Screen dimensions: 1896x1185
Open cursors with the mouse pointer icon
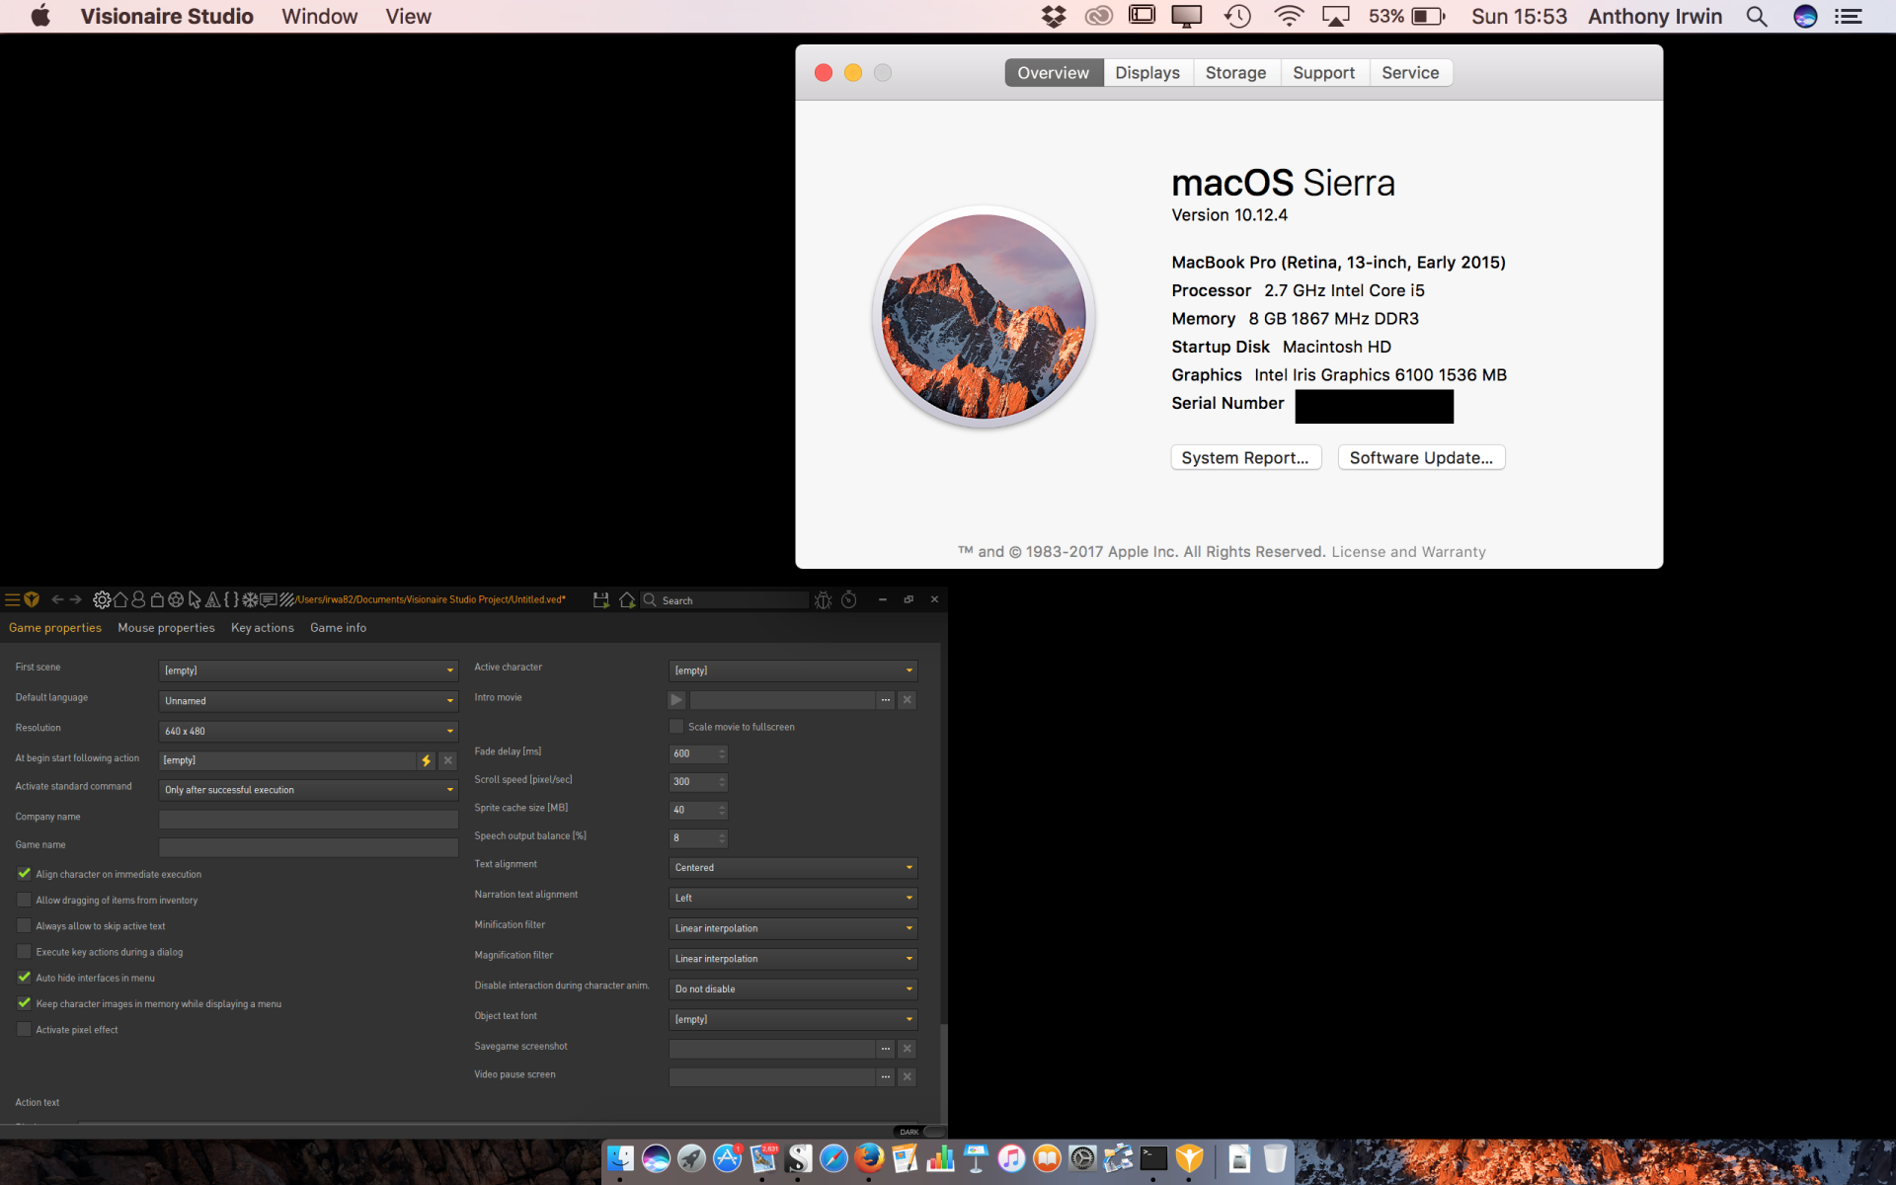click(195, 599)
